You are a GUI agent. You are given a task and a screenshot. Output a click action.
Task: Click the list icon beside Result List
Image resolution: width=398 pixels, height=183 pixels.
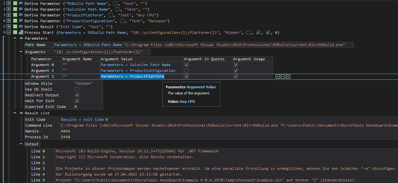tap(21, 113)
